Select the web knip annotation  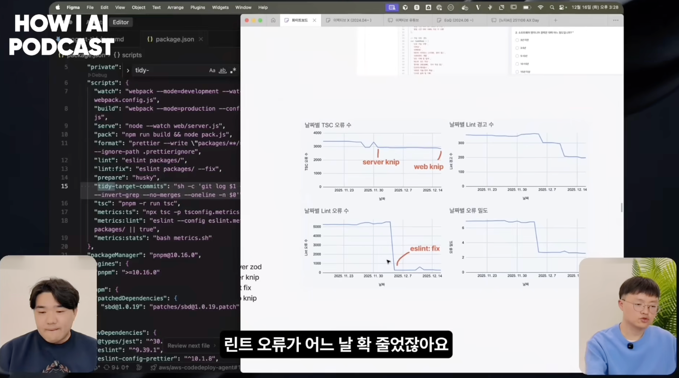tap(429, 167)
